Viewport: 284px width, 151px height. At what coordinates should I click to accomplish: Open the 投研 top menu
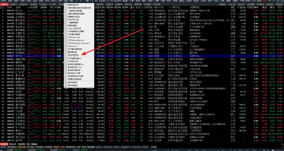17,1
